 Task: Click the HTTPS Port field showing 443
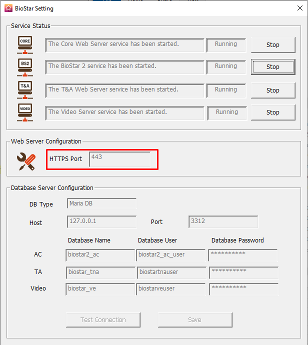point(119,159)
